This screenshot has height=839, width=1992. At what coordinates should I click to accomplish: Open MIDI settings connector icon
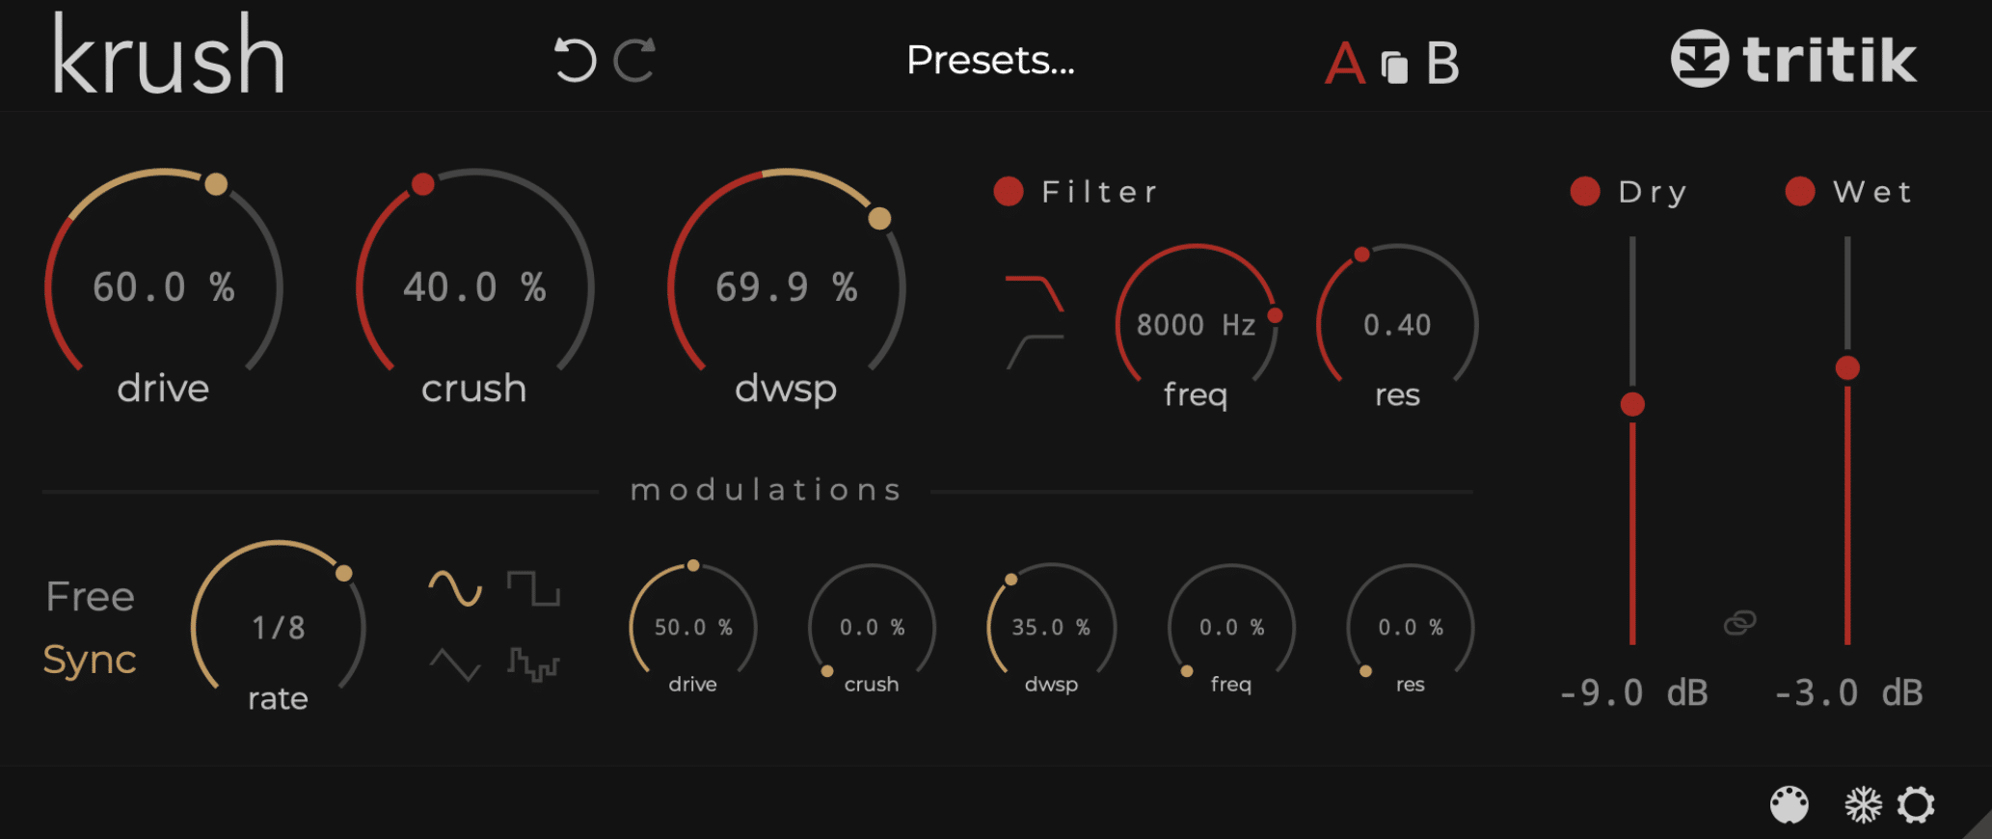pyautogui.click(x=1790, y=805)
